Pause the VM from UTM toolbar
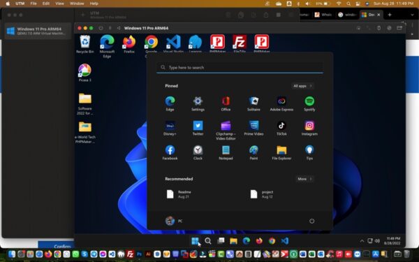The width and height of the screenshot is (419, 262). point(110,28)
